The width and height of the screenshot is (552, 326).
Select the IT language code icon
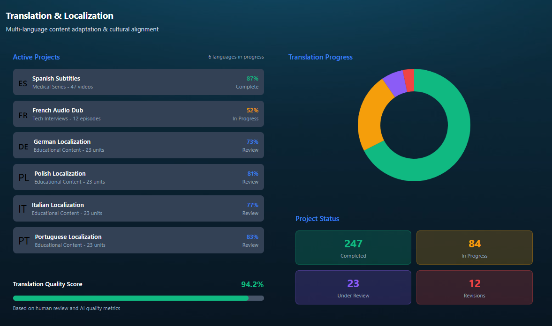[x=23, y=209]
